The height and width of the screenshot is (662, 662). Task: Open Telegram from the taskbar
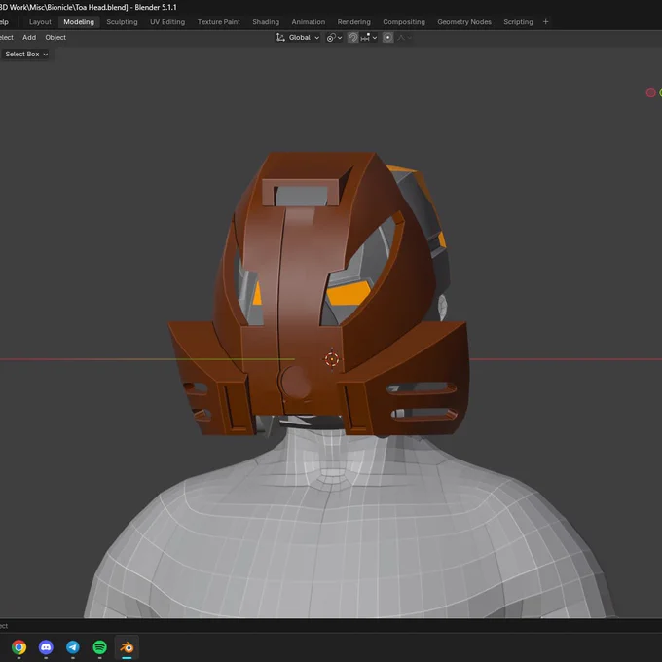tap(73, 646)
